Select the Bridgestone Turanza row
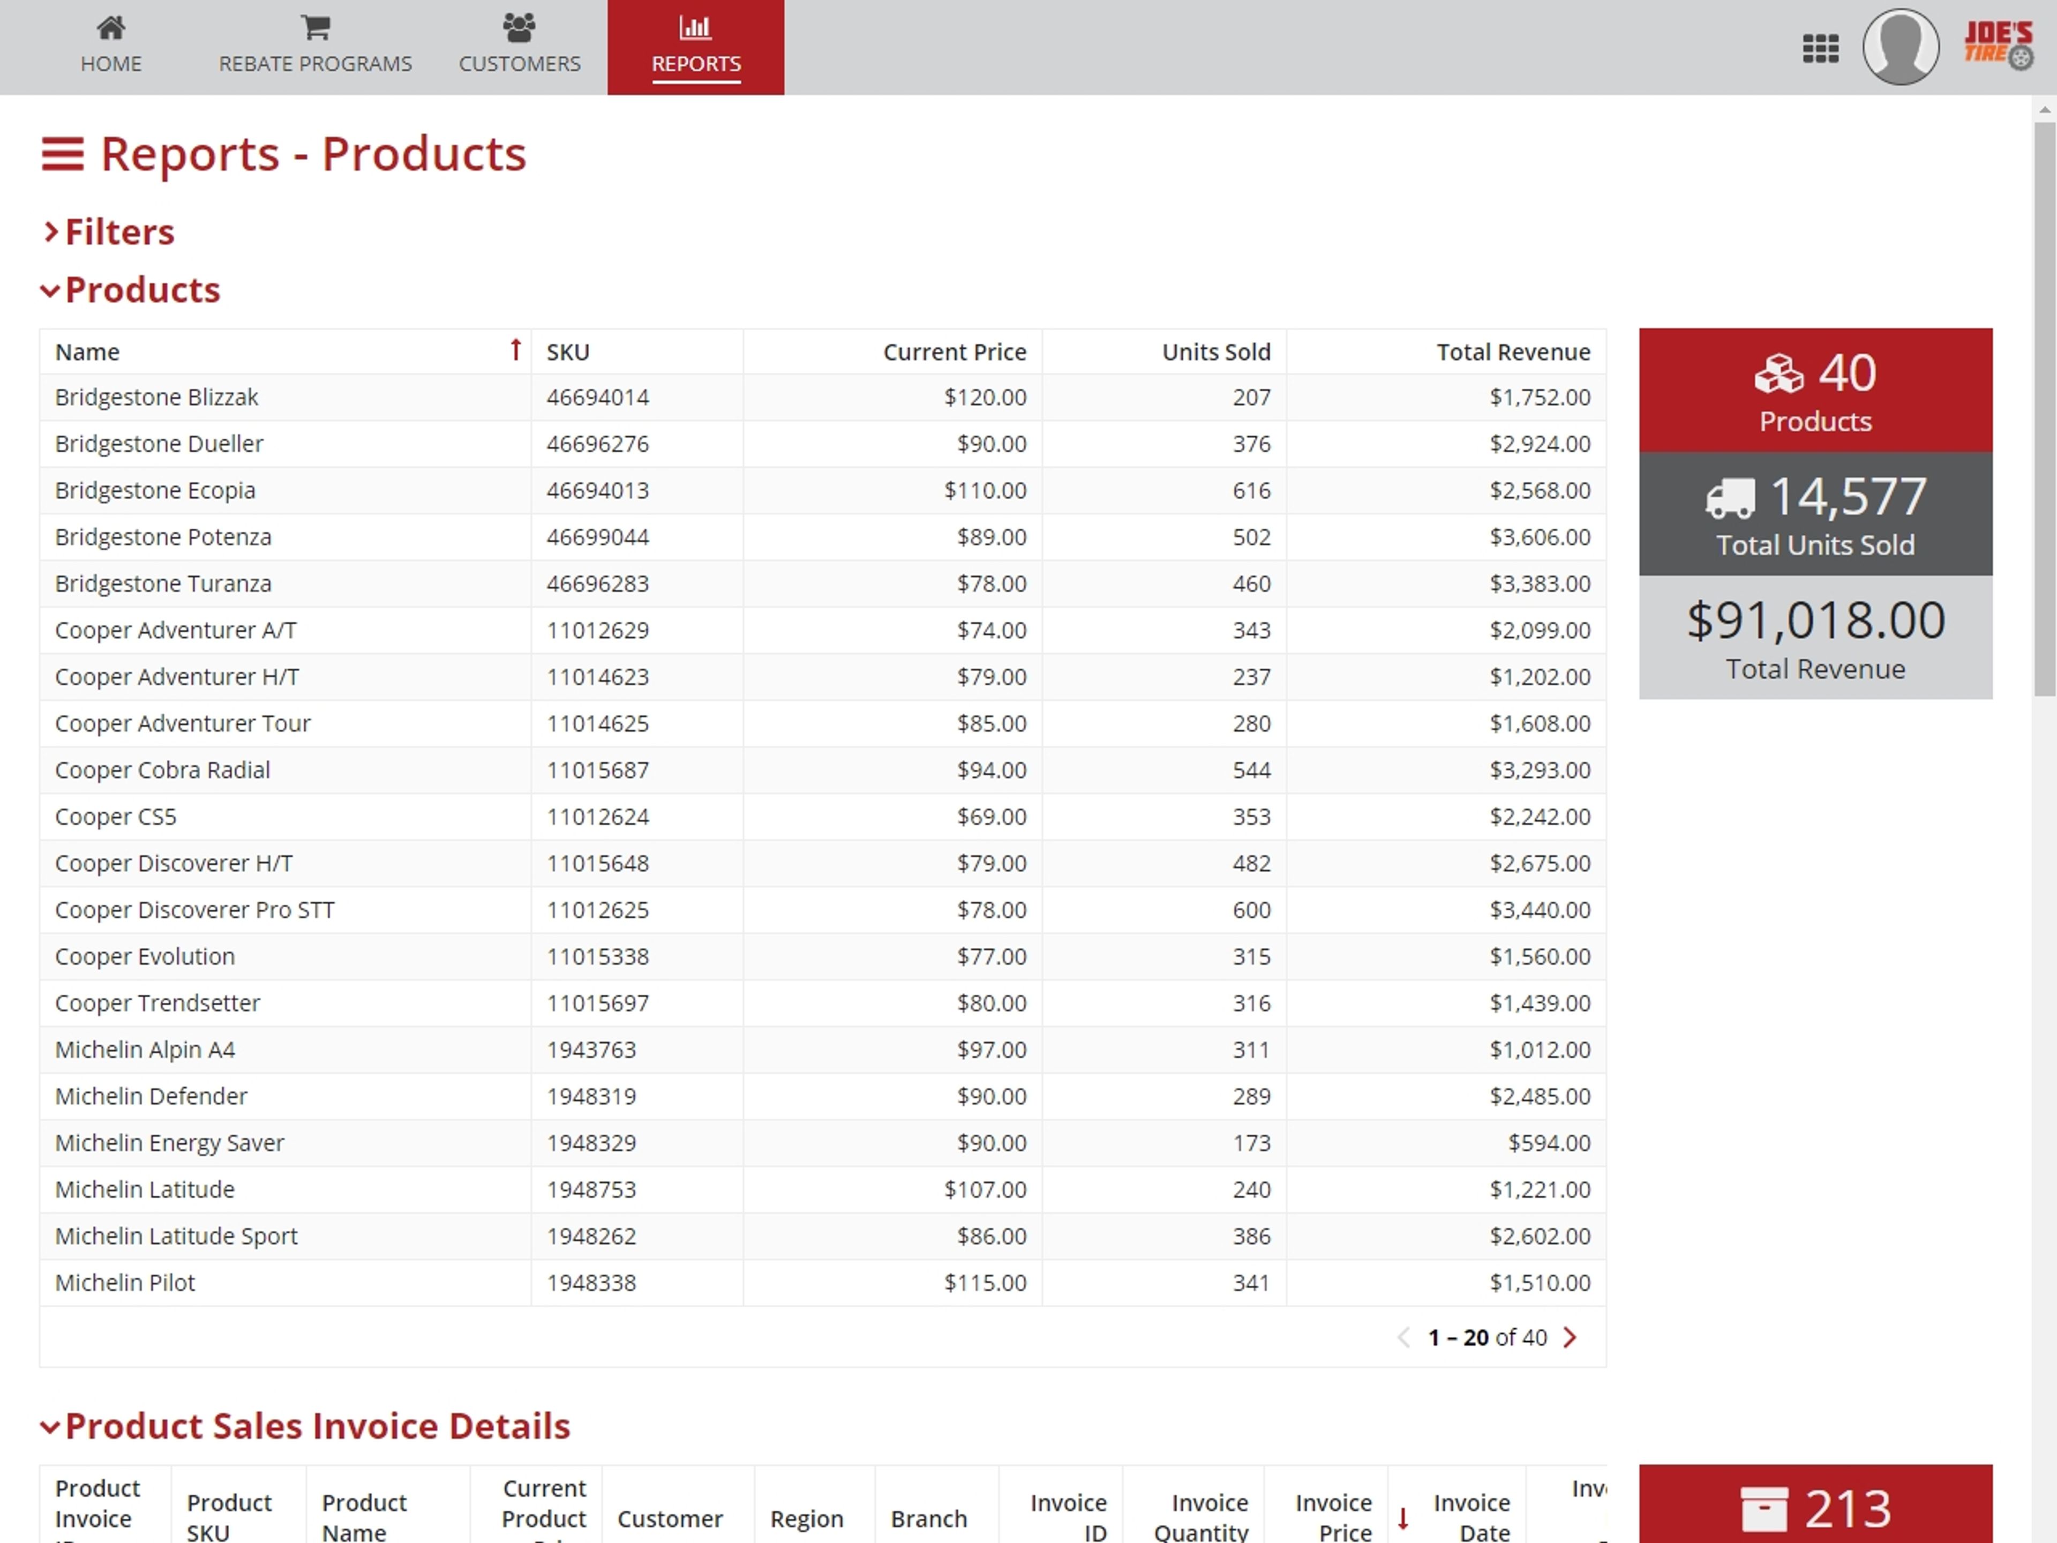 (822, 583)
